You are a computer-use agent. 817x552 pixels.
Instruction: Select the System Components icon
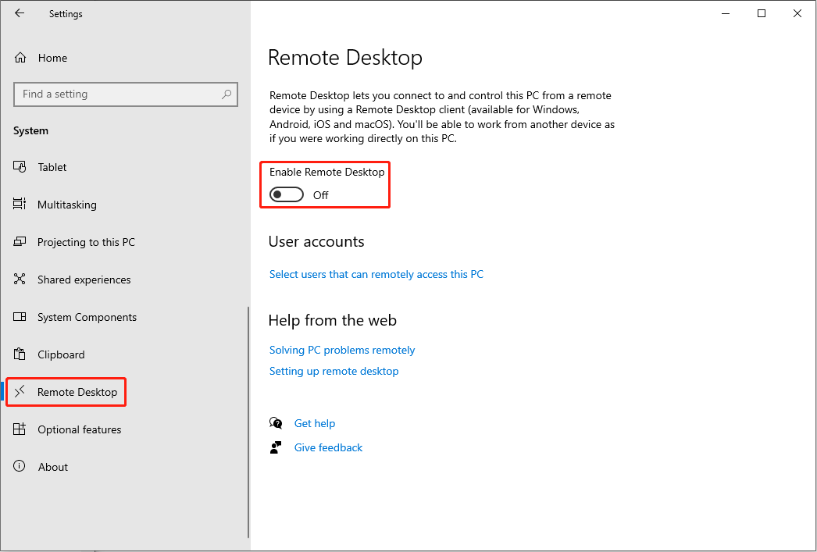point(19,316)
